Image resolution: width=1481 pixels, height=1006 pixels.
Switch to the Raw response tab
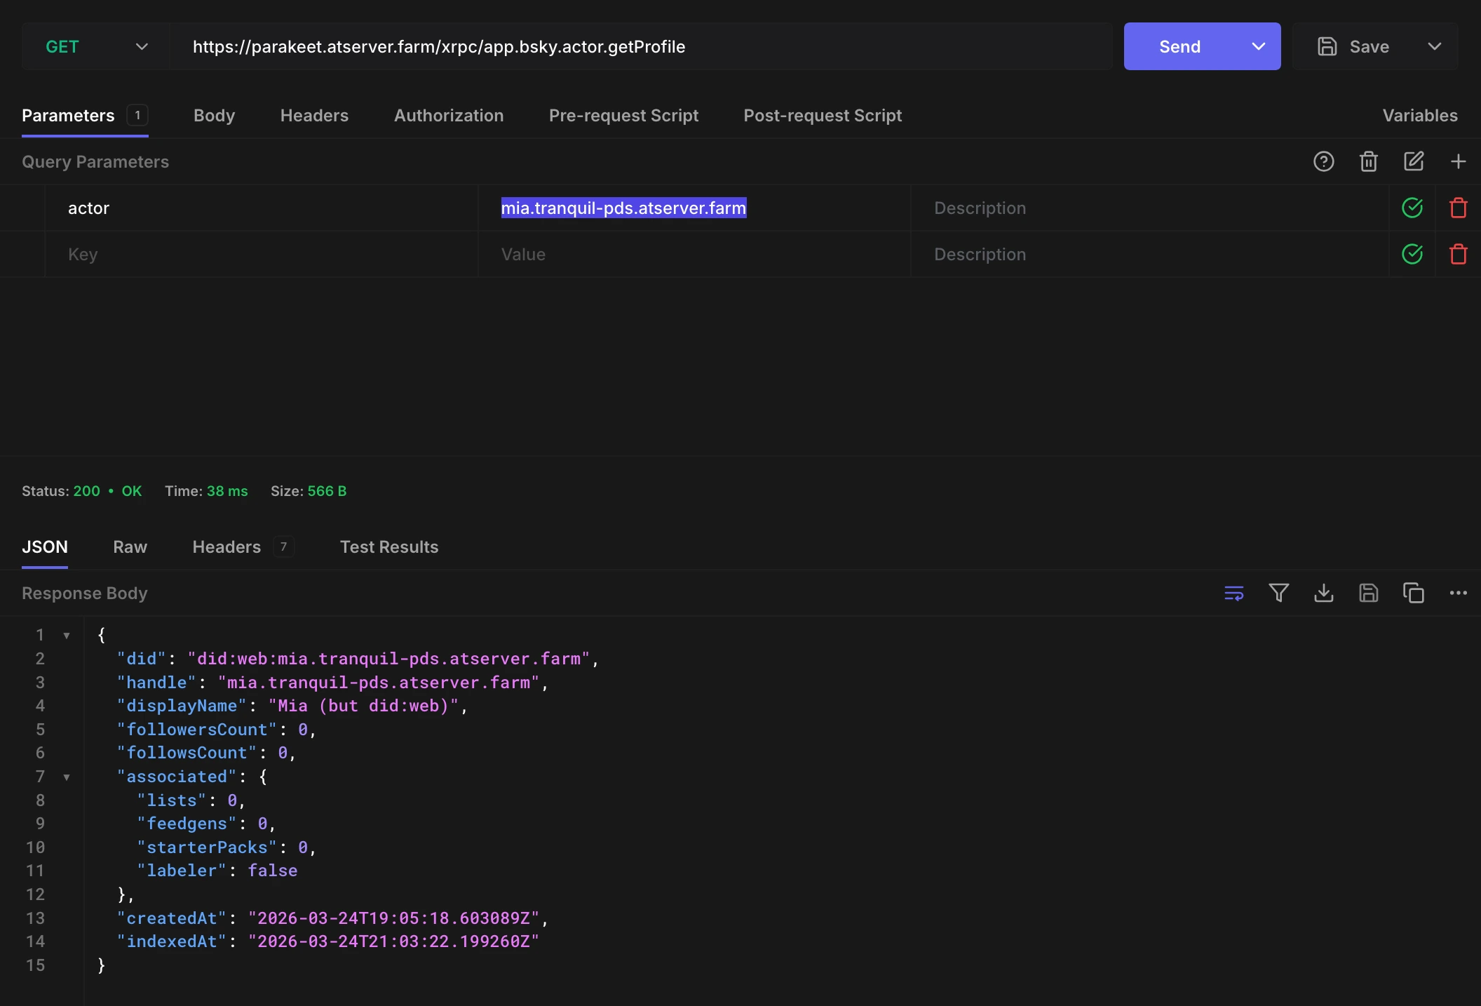(130, 547)
